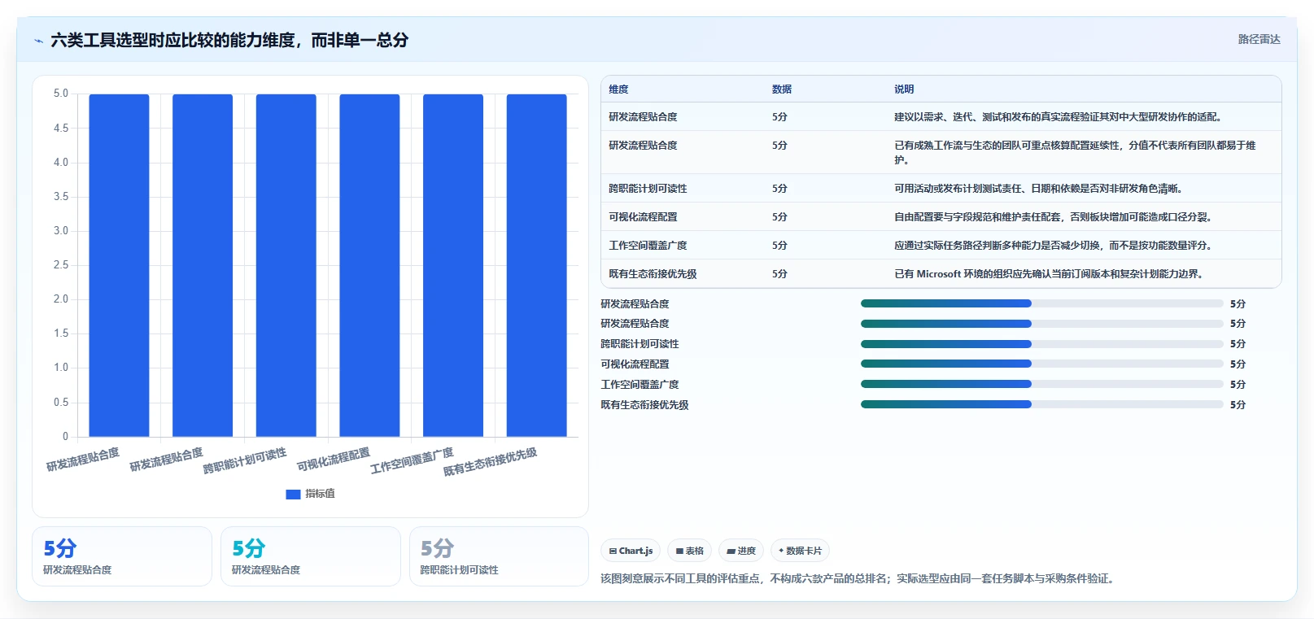The image size is (1314, 619).
Task: Select the 表格 chip
Action: 689,551
